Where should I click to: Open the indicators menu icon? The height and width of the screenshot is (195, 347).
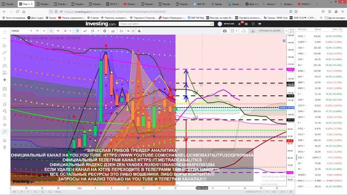(x=93, y=31)
